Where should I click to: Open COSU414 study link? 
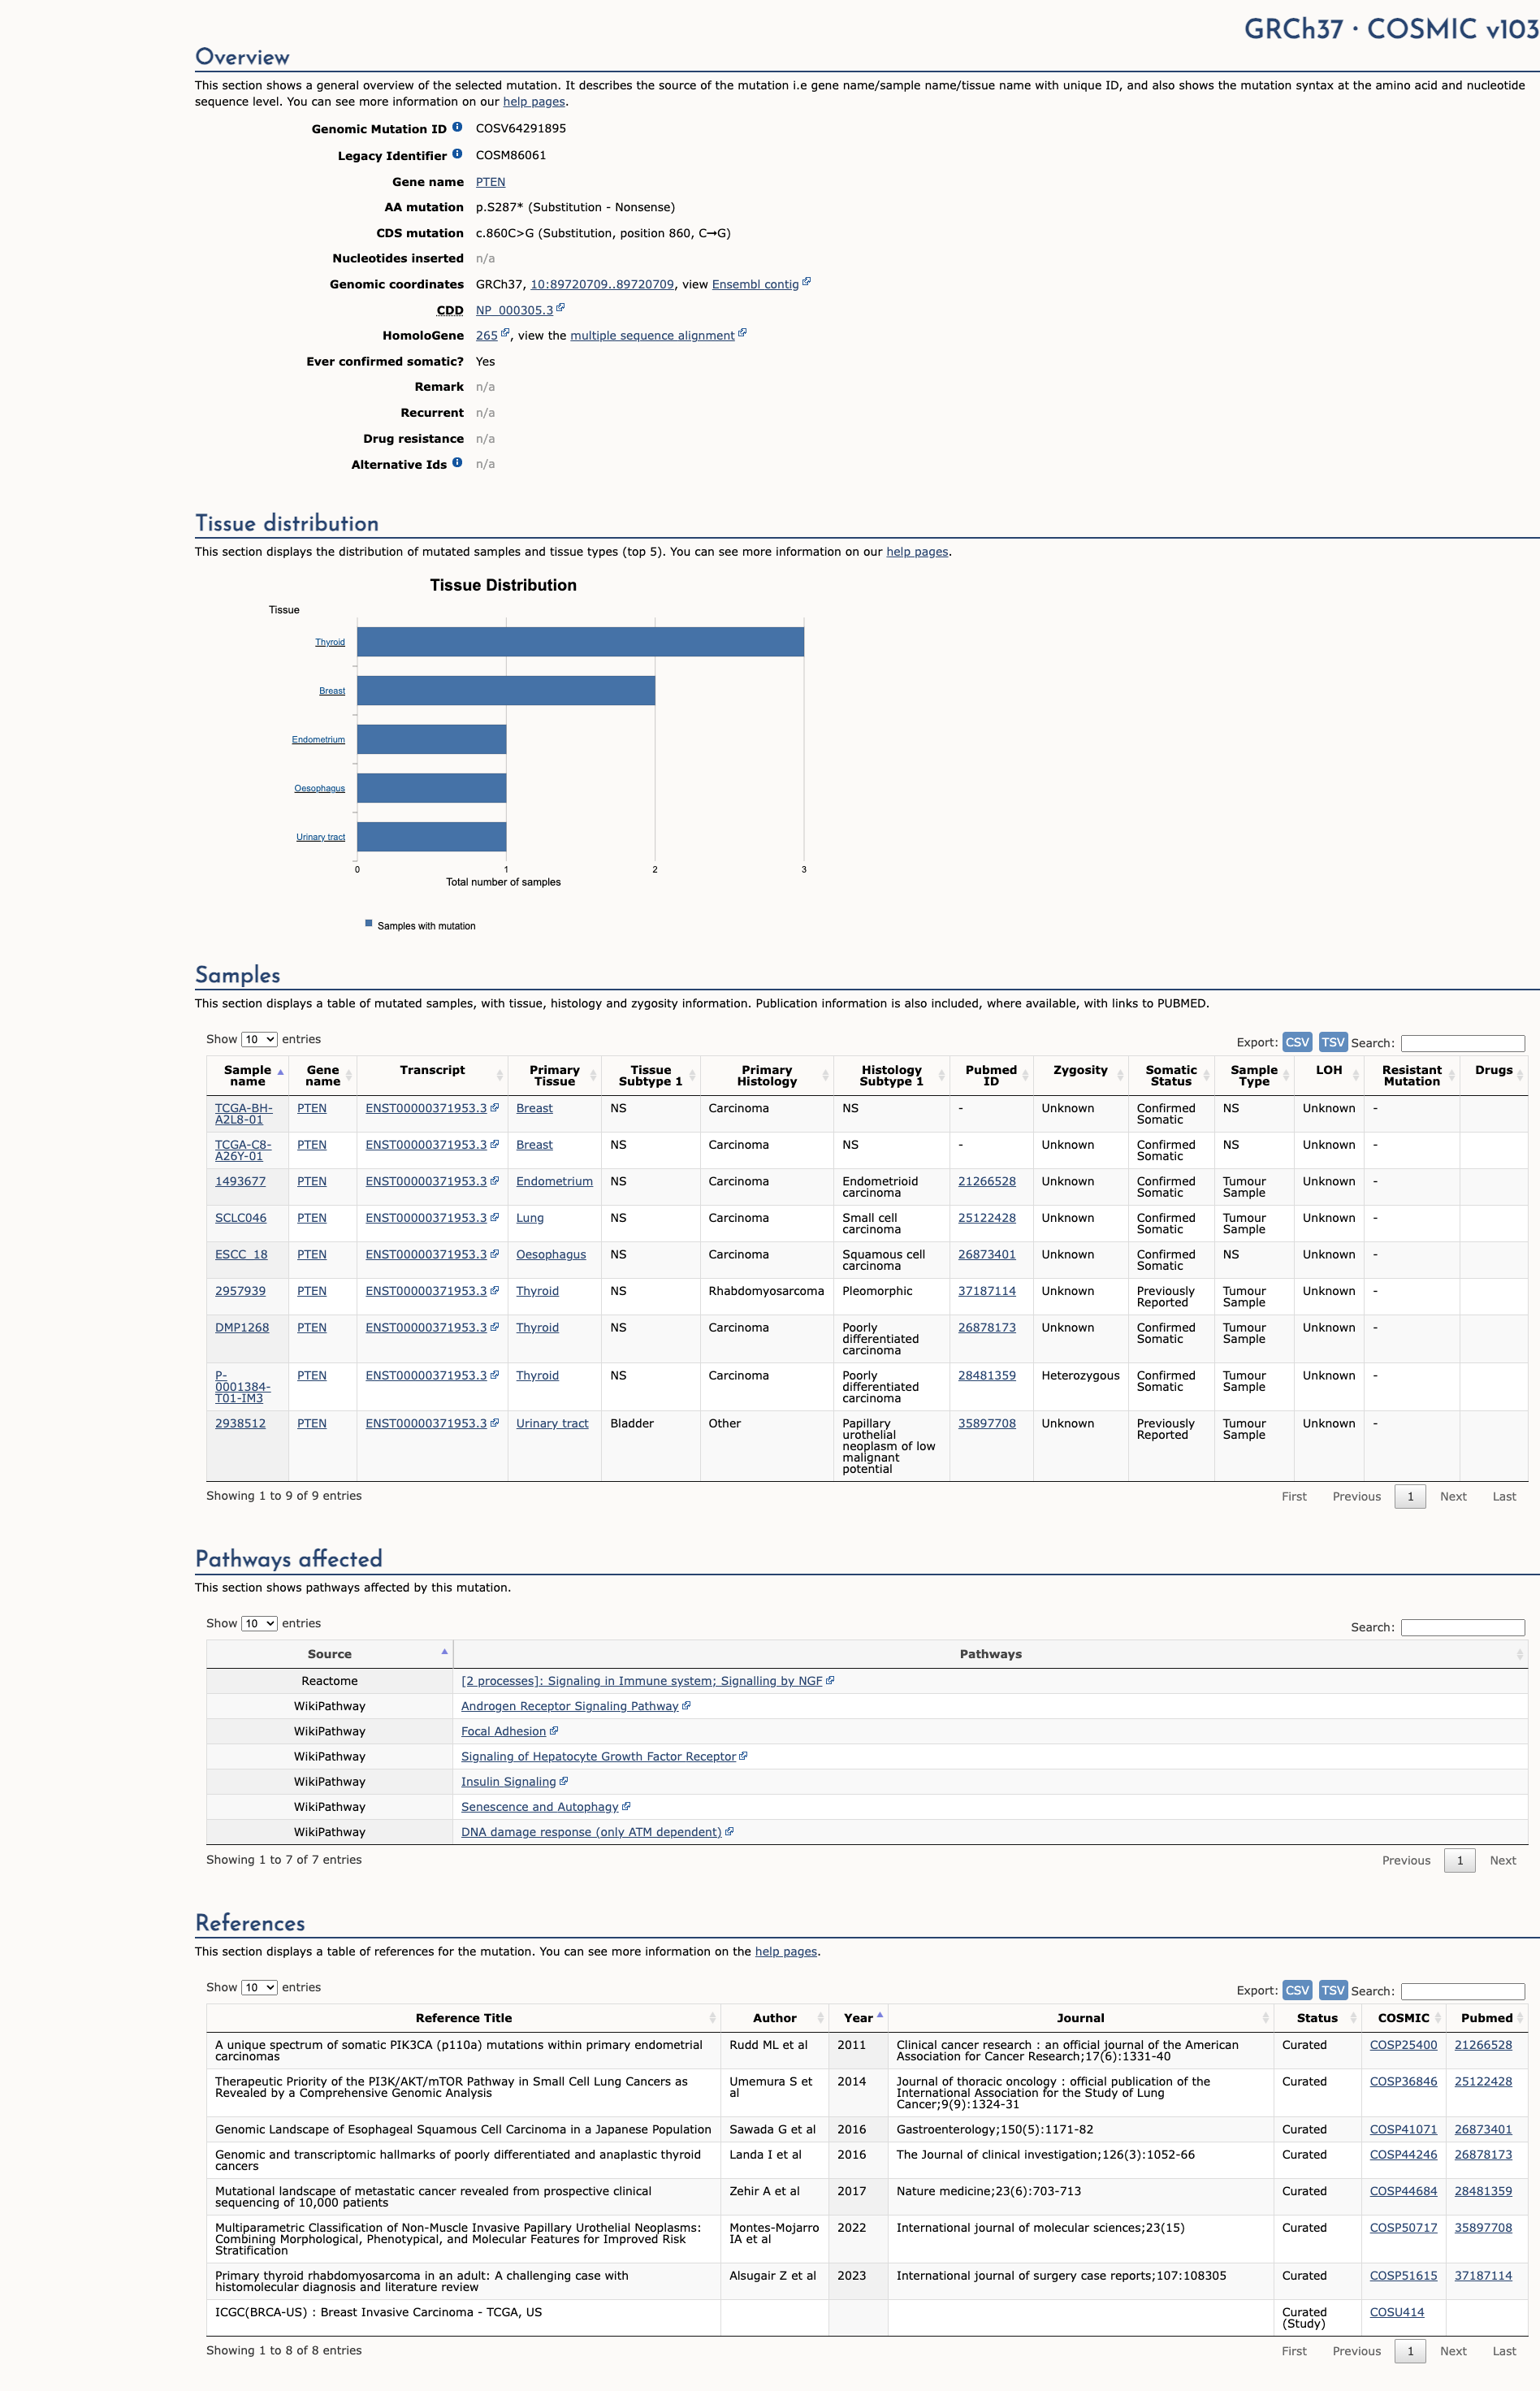(1396, 2312)
